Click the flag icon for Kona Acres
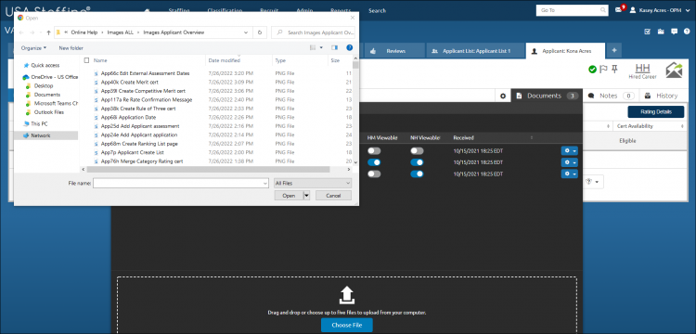Image resolution: width=696 pixels, height=334 pixels. tap(603, 70)
